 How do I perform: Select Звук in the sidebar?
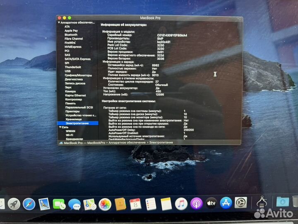click(68, 88)
